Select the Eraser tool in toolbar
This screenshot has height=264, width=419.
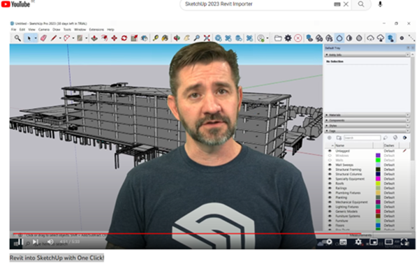click(x=43, y=38)
